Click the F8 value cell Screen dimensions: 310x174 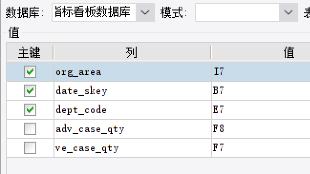[261, 129]
